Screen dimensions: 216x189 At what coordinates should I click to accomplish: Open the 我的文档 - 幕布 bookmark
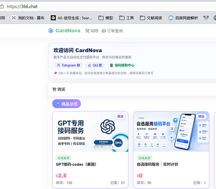[x=28, y=18]
